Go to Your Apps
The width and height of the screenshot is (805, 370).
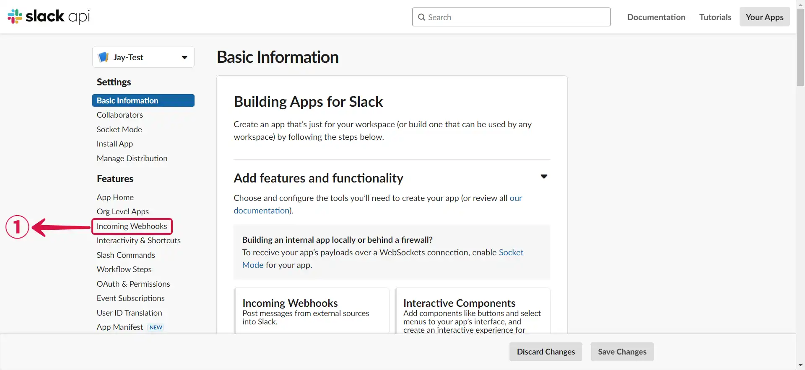coord(764,17)
